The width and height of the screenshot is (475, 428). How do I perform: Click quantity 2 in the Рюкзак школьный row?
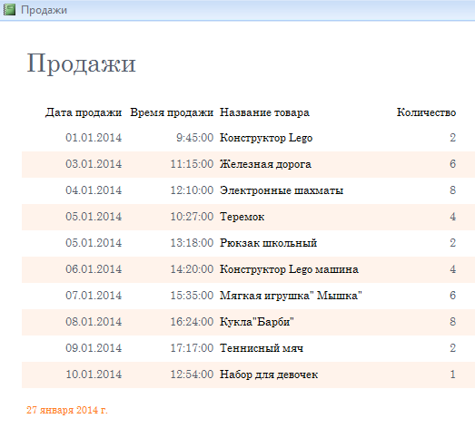coord(452,243)
